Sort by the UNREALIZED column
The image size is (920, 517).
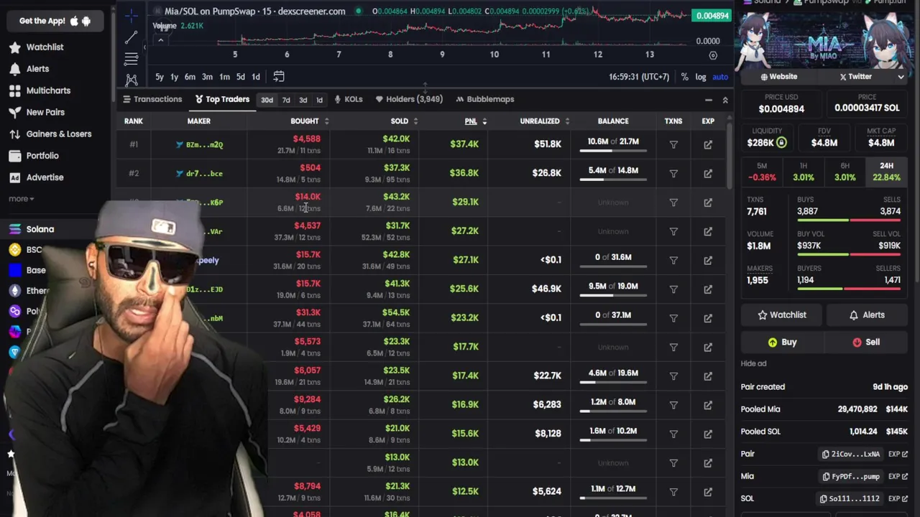tap(545, 121)
